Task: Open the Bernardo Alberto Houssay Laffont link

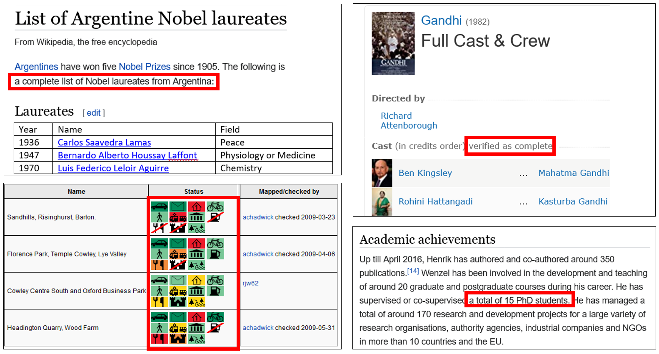Action: pos(127,155)
